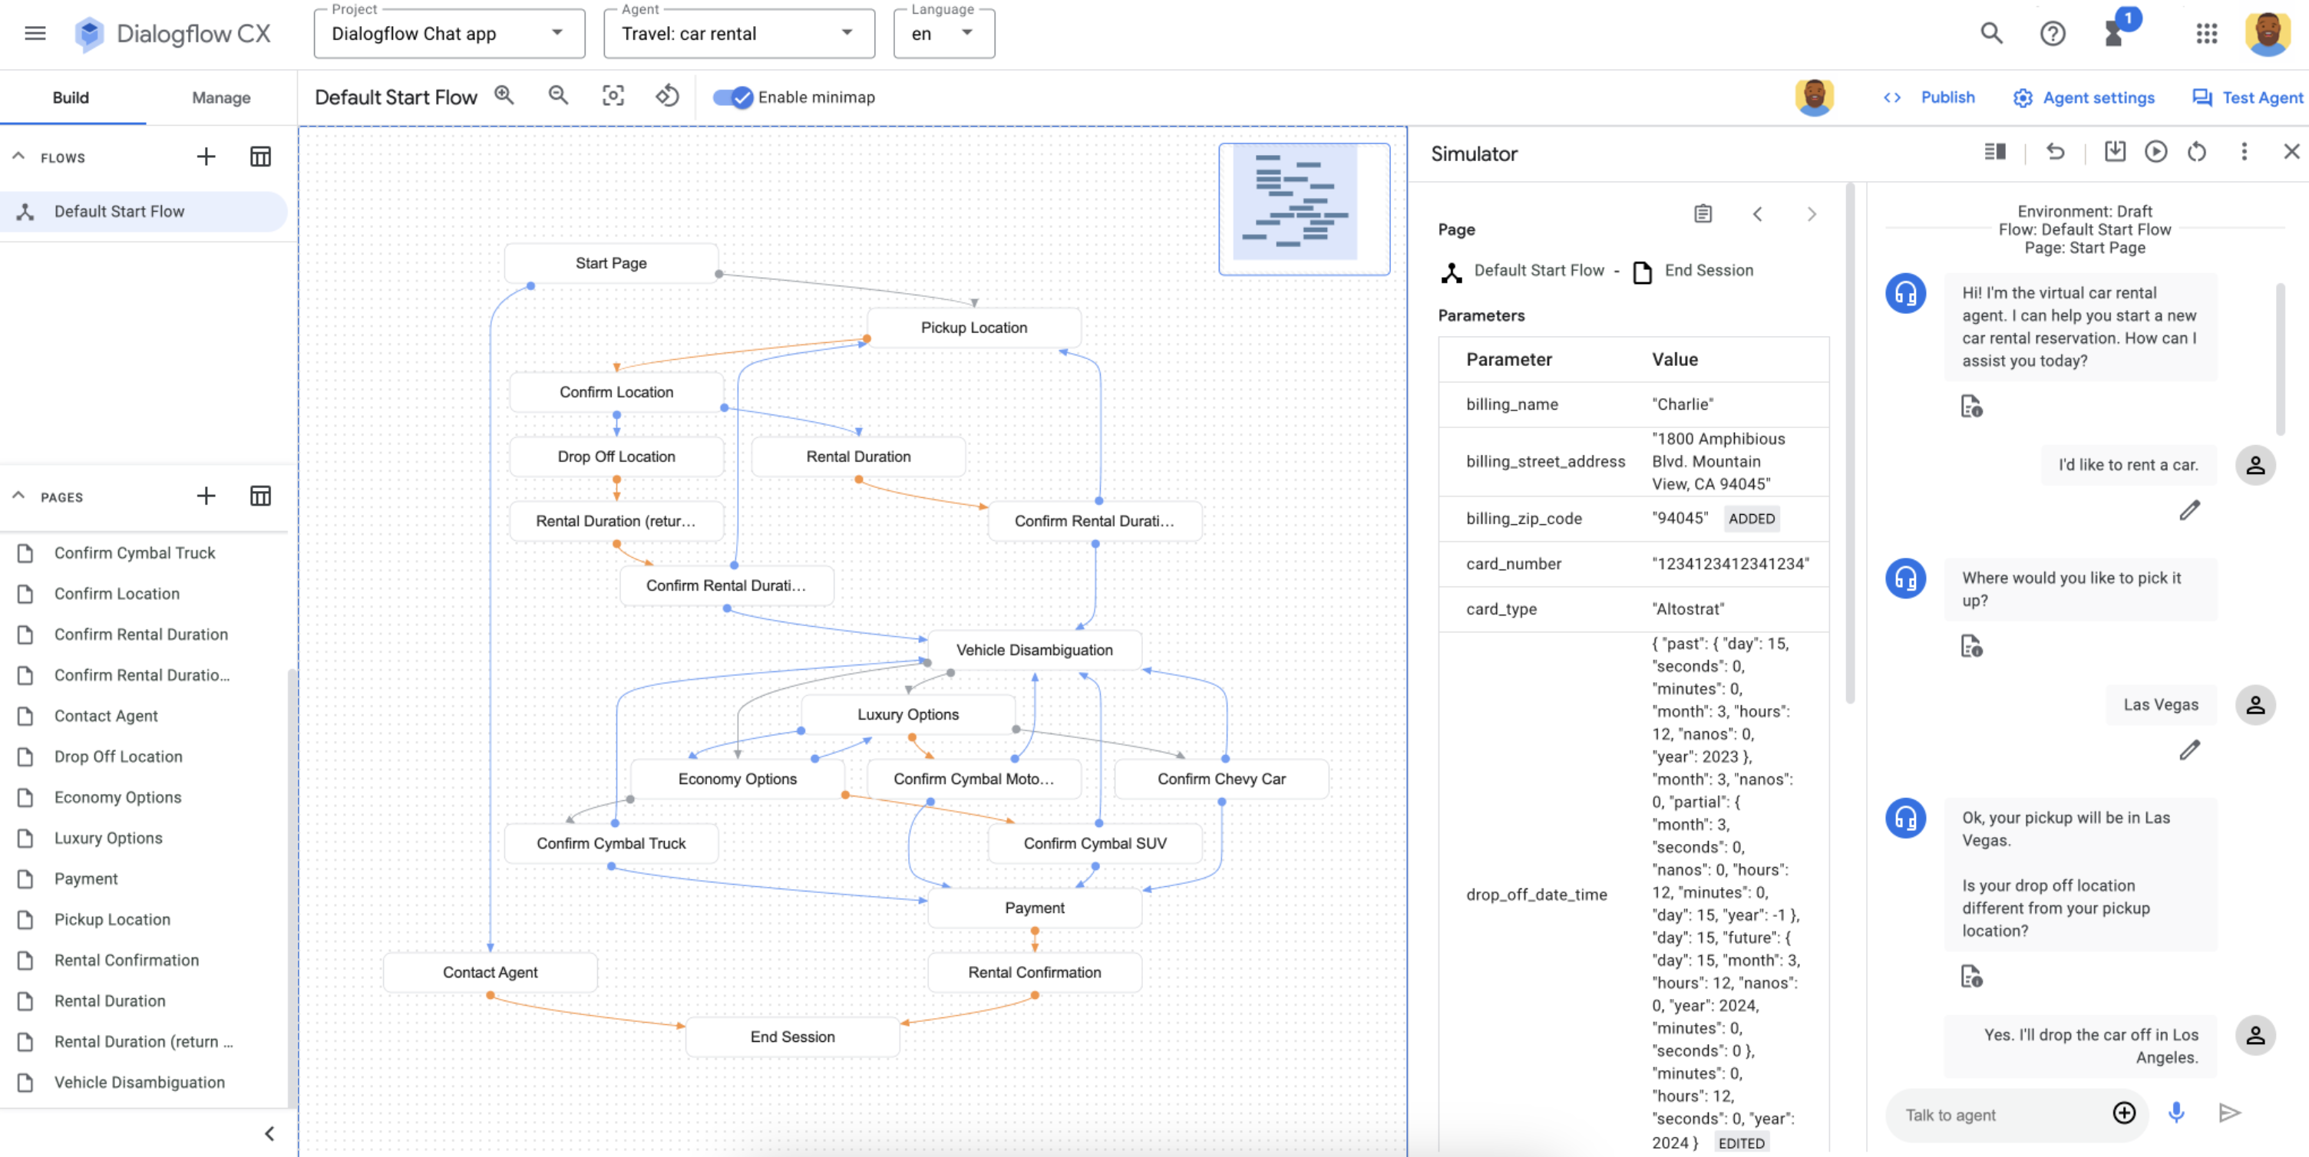Image resolution: width=2309 pixels, height=1157 pixels.
Task: Add attachment with plus circle icon
Action: click(2124, 1113)
